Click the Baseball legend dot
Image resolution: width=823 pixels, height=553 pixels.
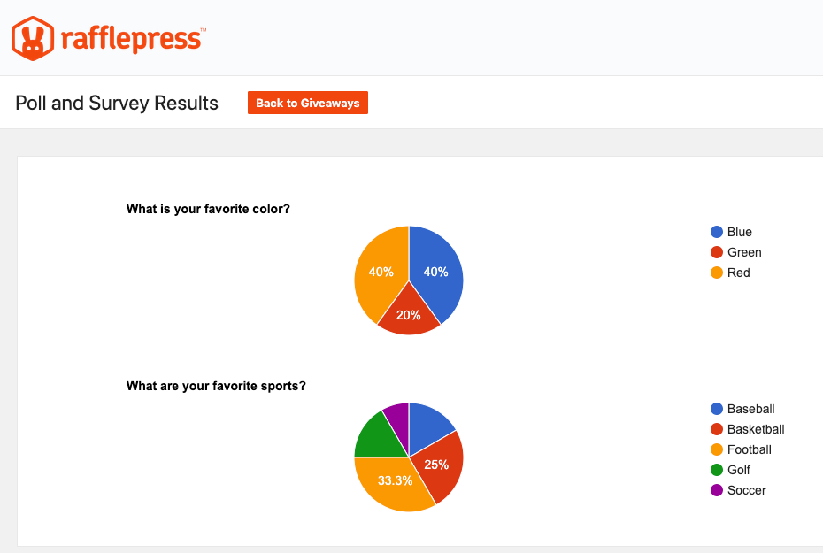717,409
